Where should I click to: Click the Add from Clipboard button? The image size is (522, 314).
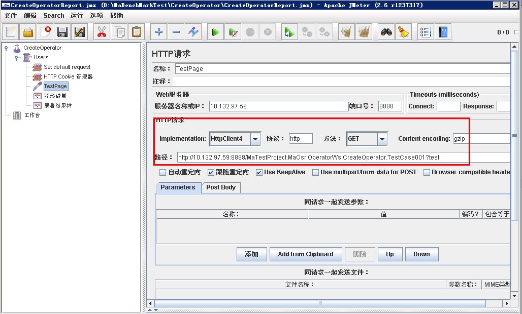306,254
